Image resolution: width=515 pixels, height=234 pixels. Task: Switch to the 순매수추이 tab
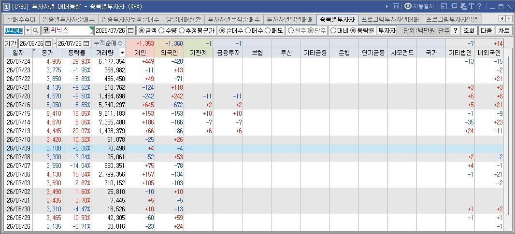21,19
